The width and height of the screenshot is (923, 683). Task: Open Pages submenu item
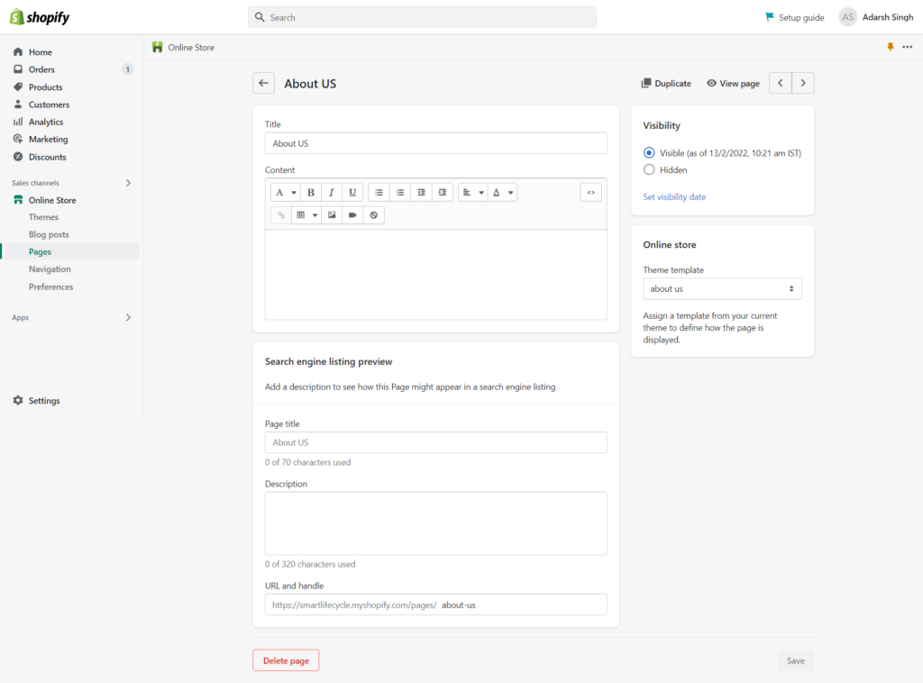click(40, 251)
